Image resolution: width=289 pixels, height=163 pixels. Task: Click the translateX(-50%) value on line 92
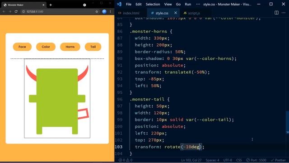[x=186, y=72]
